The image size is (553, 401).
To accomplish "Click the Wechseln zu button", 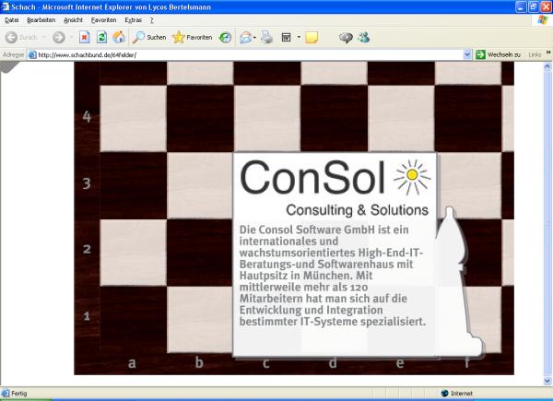I will pos(498,55).
